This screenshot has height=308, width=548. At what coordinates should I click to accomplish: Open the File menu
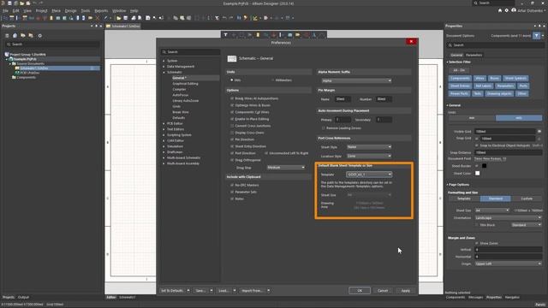coord(5,11)
